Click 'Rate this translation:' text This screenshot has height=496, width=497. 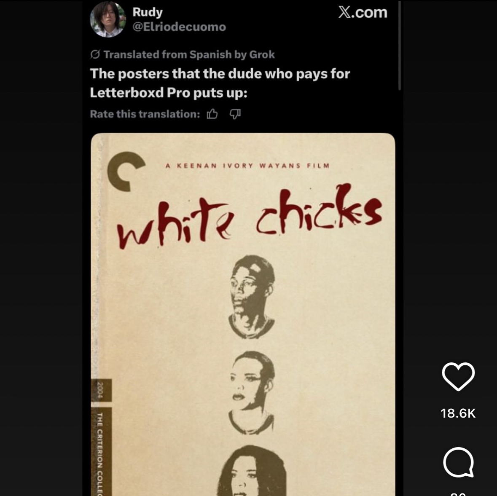tap(145, 114)
